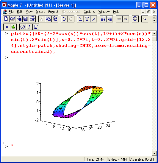Click the scroll down arrow of worksheet scrollbar

[154, 153]
